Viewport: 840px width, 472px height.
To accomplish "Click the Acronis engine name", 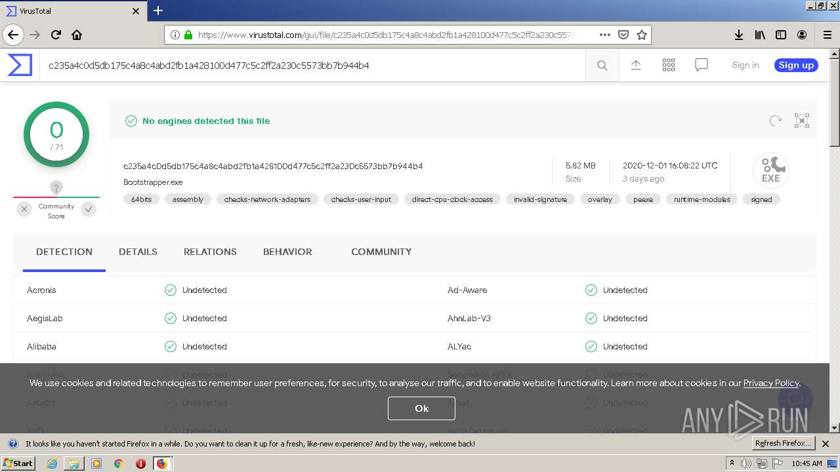I will (41, 290).
